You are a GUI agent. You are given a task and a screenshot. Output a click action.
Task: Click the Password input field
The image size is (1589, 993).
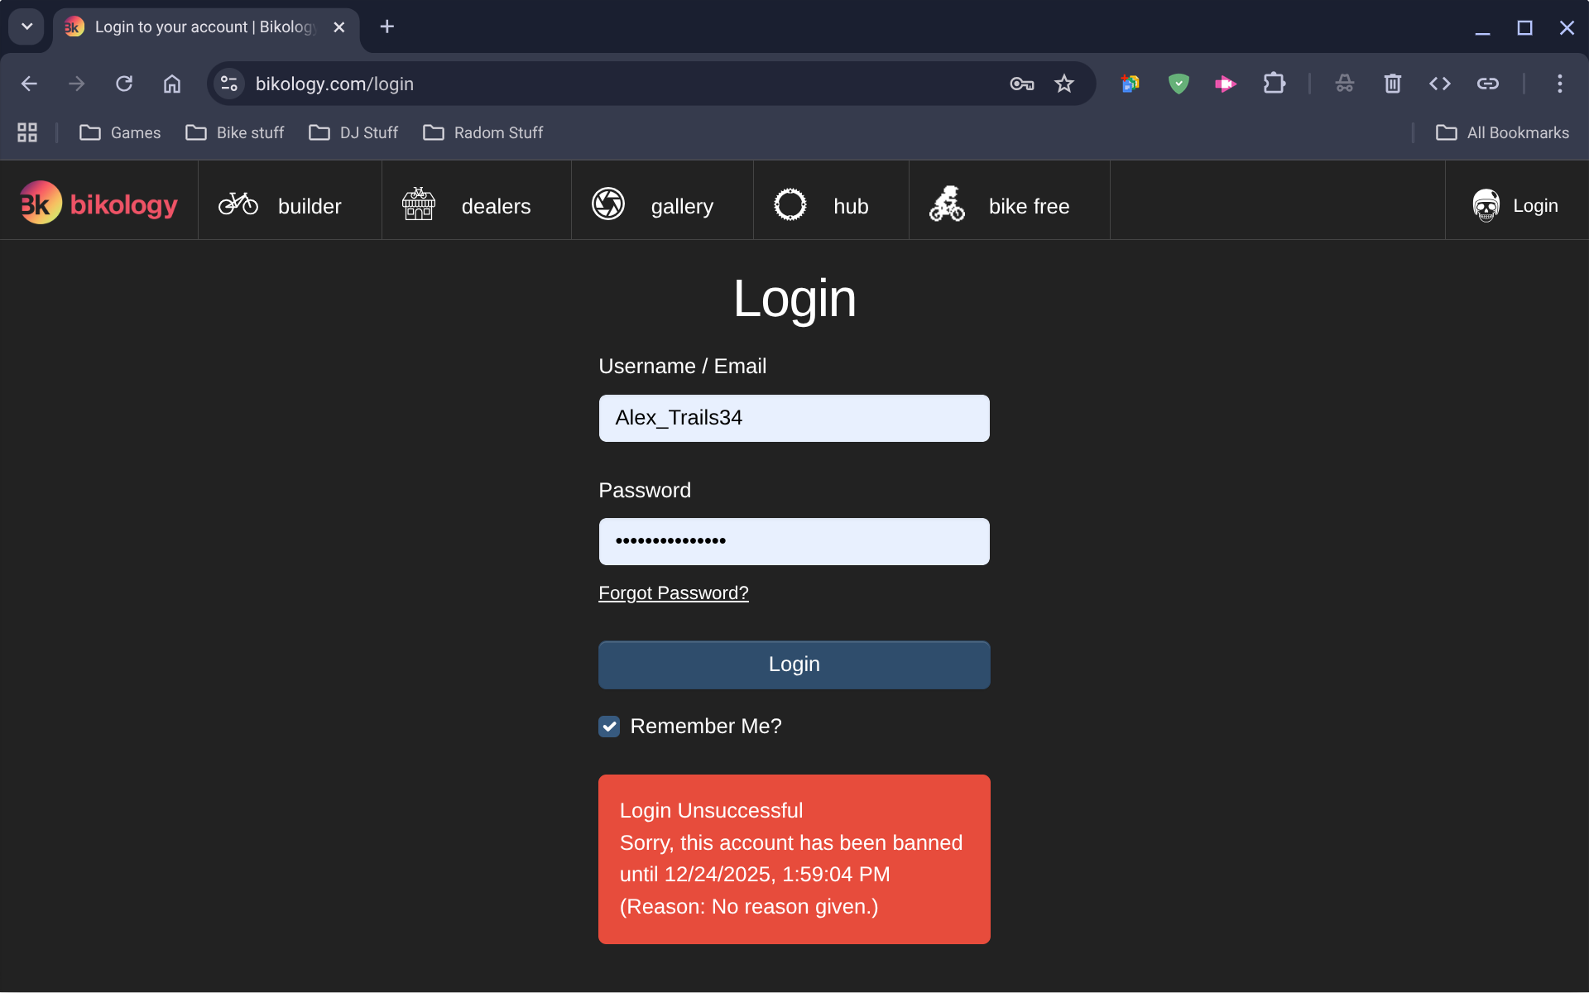tap(794, 541)
